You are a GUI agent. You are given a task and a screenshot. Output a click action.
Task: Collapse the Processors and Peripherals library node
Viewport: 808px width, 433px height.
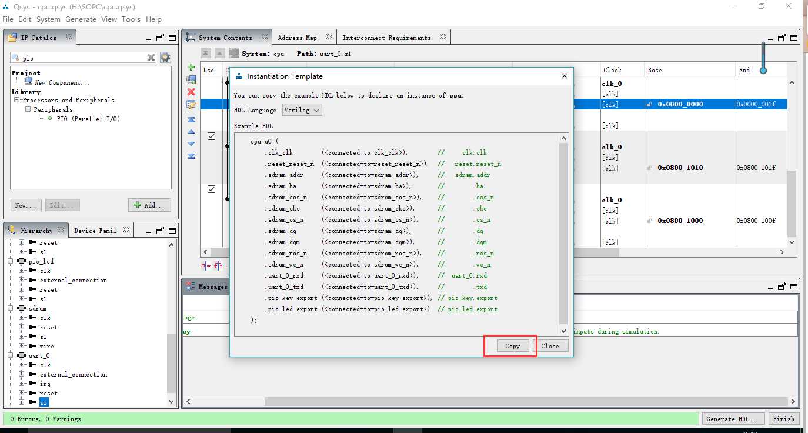pos(17,100)
